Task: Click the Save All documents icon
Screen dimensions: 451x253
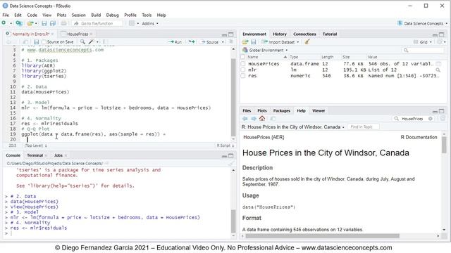Action: [53, 23]
